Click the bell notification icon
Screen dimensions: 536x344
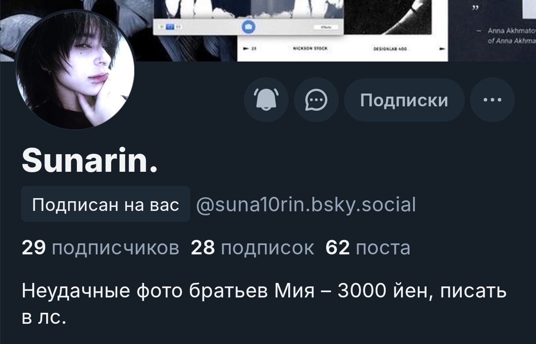click(266, 100)
